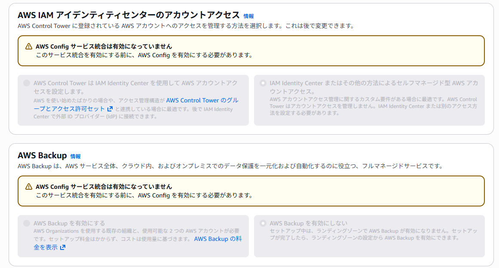Screen dimensions: 499x268
Task: Click alert title in the AWS Backup section
Action: pyautogui.click(x=104, y=187)
